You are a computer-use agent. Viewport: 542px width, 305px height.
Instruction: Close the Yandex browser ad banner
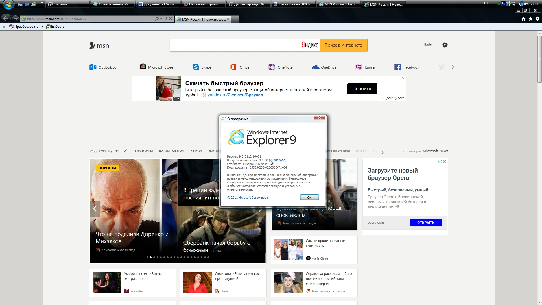[x=403, y=78]
